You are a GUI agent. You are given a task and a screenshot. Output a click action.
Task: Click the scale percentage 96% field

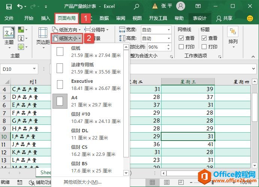click(x=157, y=47)
